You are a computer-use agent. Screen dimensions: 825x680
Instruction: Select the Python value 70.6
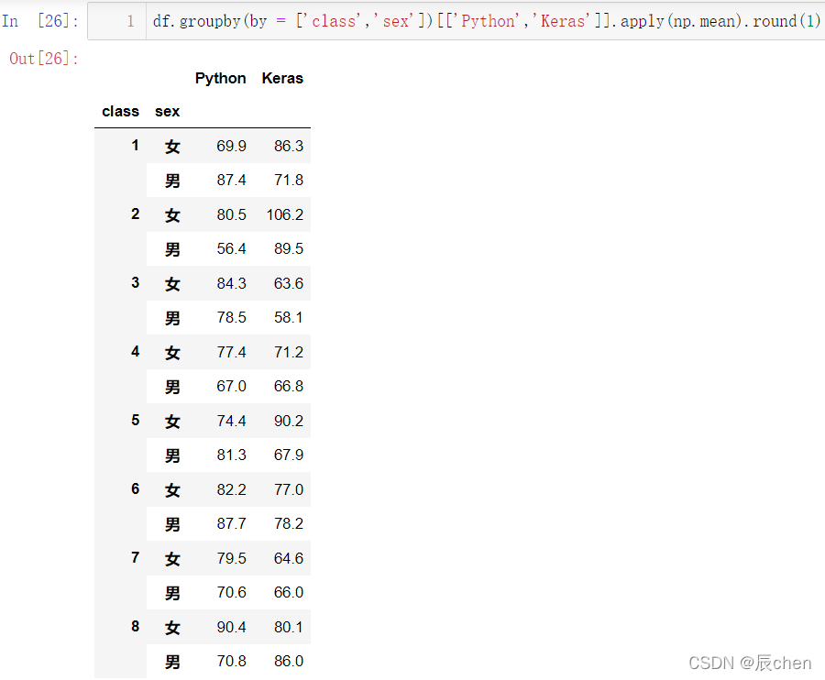pos(232,592)
